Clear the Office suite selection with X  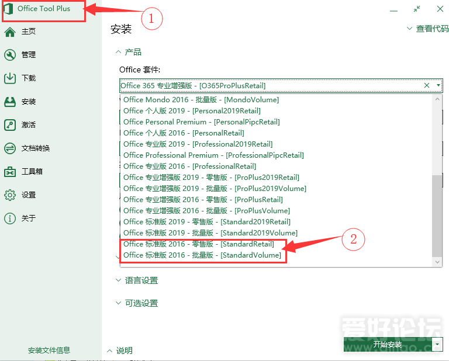[427, 85]
